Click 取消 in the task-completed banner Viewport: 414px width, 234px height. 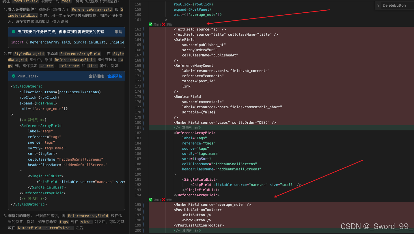118,32
